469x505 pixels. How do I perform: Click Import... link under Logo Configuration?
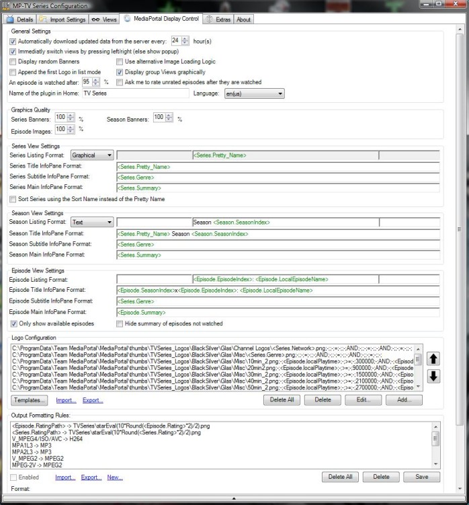coord(66,400)
